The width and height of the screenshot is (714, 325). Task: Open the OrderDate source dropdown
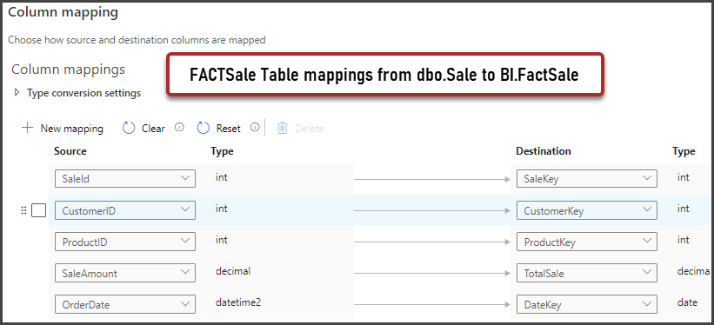point(125,304)
